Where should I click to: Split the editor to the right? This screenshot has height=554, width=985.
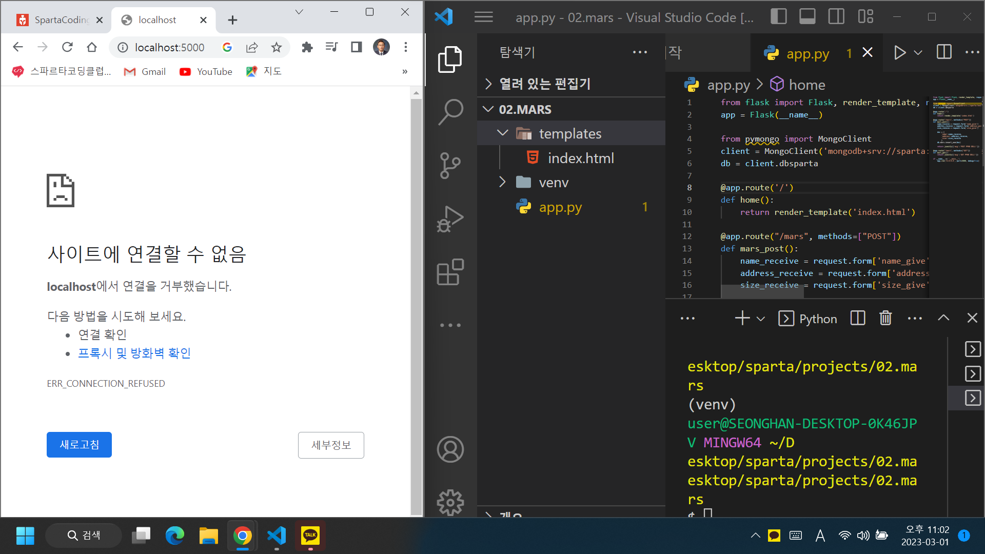tap(944, 52)
